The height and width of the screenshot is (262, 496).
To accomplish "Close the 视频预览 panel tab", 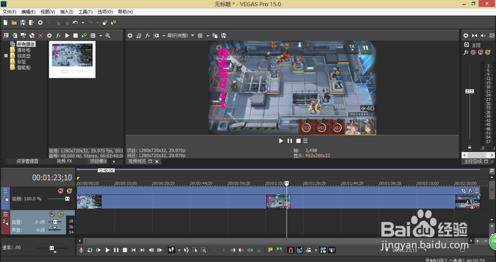I will [x=157, y=161].
